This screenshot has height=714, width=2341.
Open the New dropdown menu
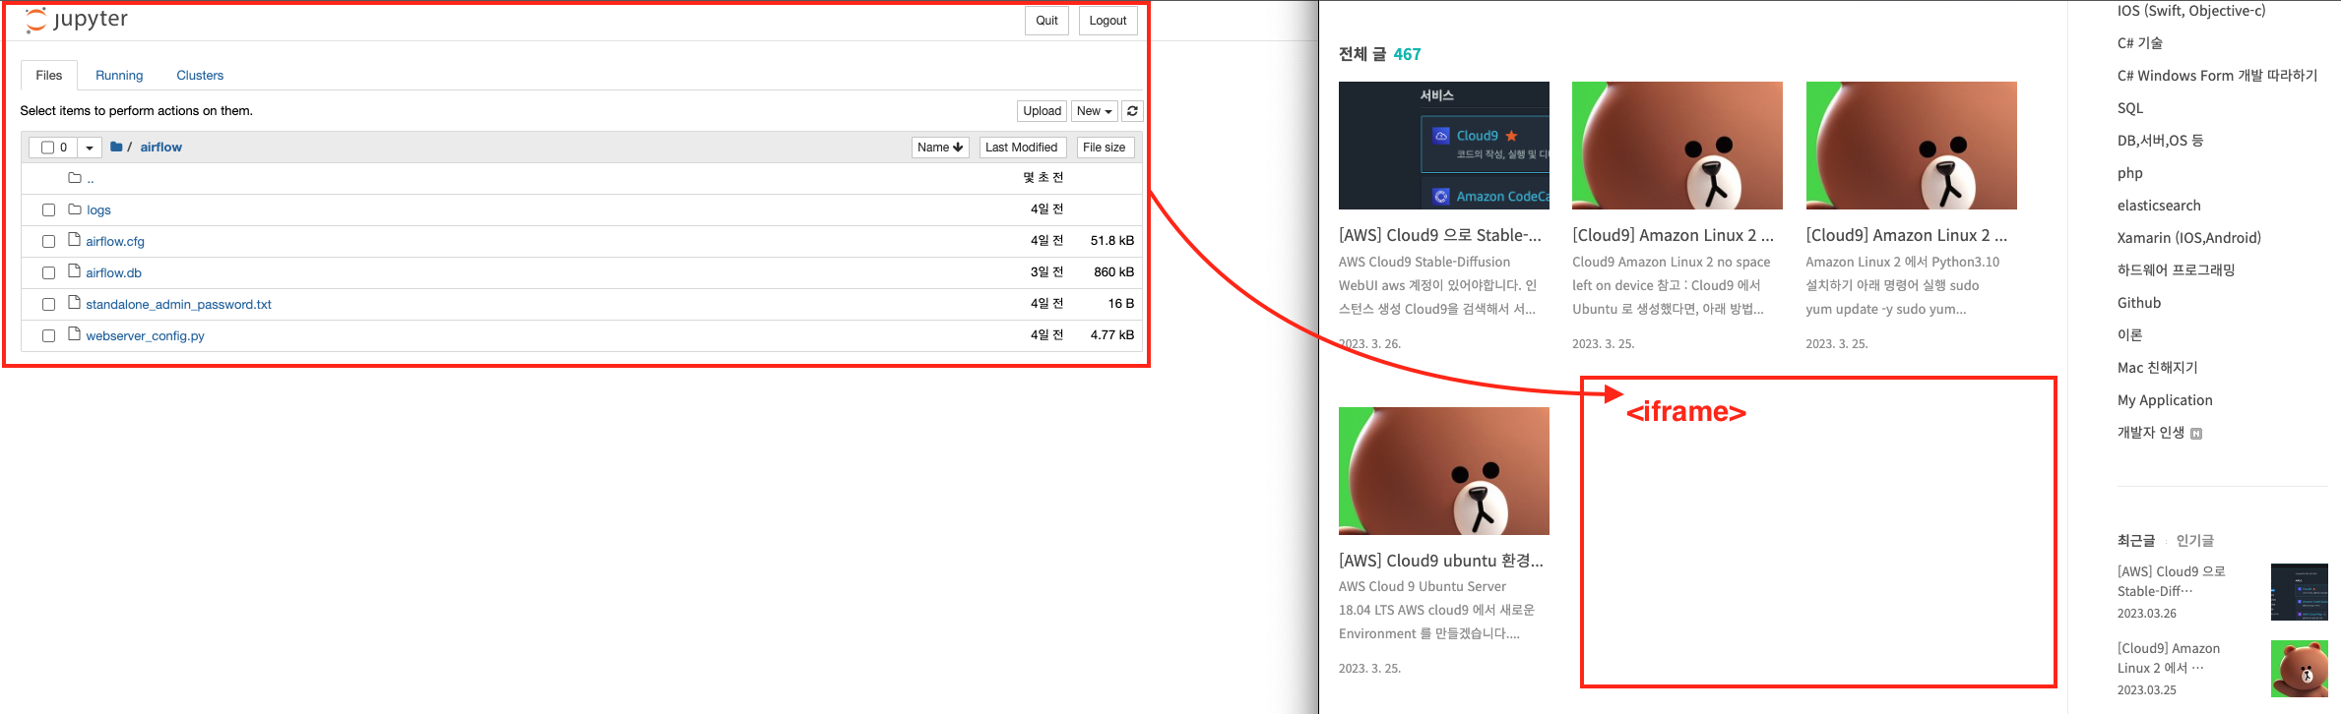coord(1095,111)
